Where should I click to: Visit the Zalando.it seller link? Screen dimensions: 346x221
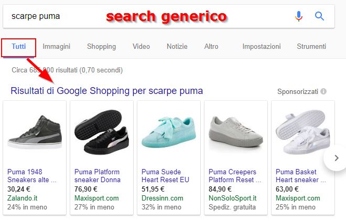23,198
